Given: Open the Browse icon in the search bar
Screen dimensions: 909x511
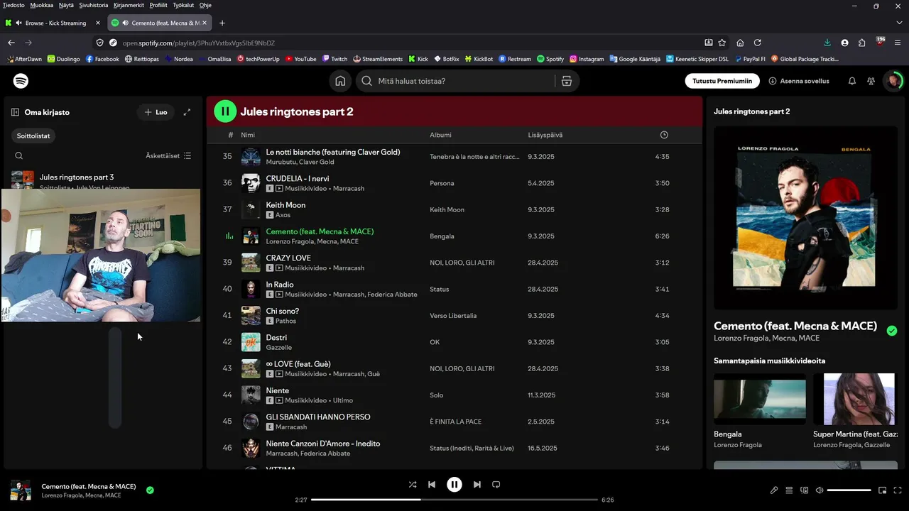Looking at the screenshot, I should [567, 81].
